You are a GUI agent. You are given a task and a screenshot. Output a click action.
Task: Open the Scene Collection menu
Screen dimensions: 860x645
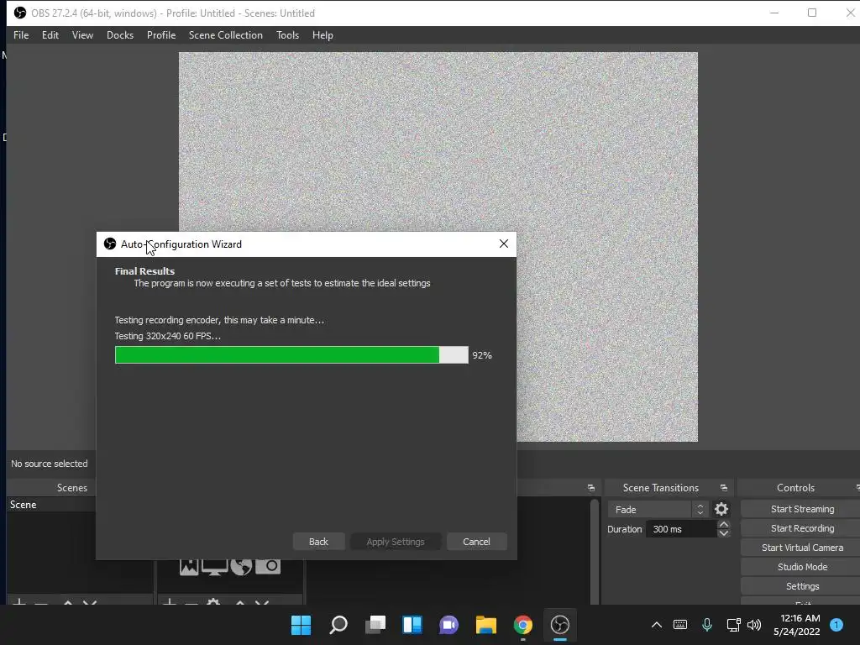pyautogui.click(x=225, y=35)
